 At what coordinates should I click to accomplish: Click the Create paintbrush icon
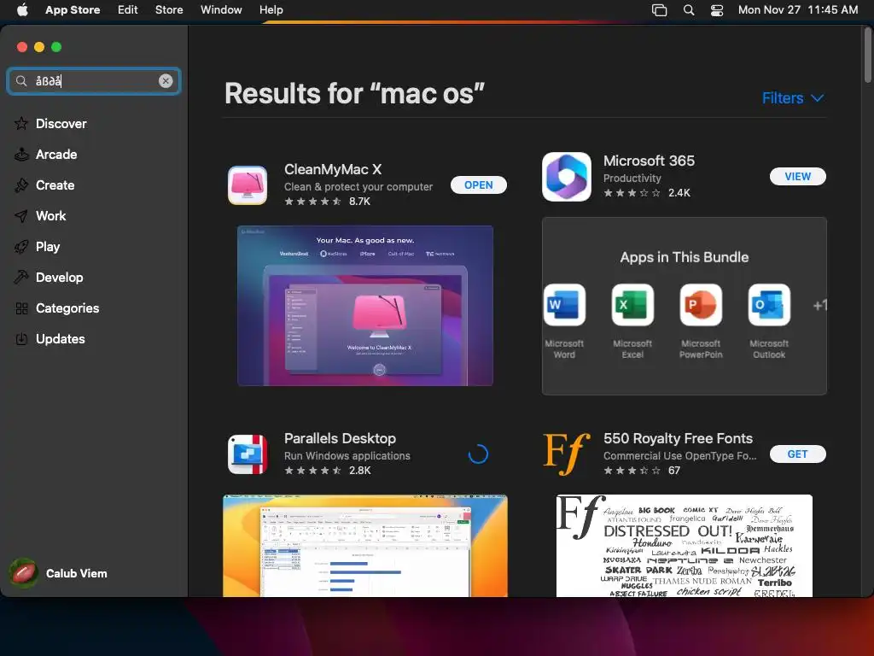(x=21, y=184)
